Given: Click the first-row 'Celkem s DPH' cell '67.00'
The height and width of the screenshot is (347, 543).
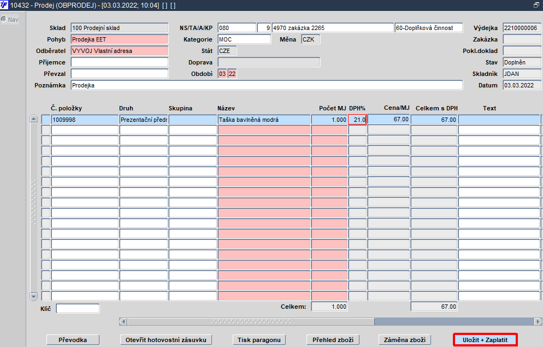Looking at the screenshot, I should coord(434,120).
